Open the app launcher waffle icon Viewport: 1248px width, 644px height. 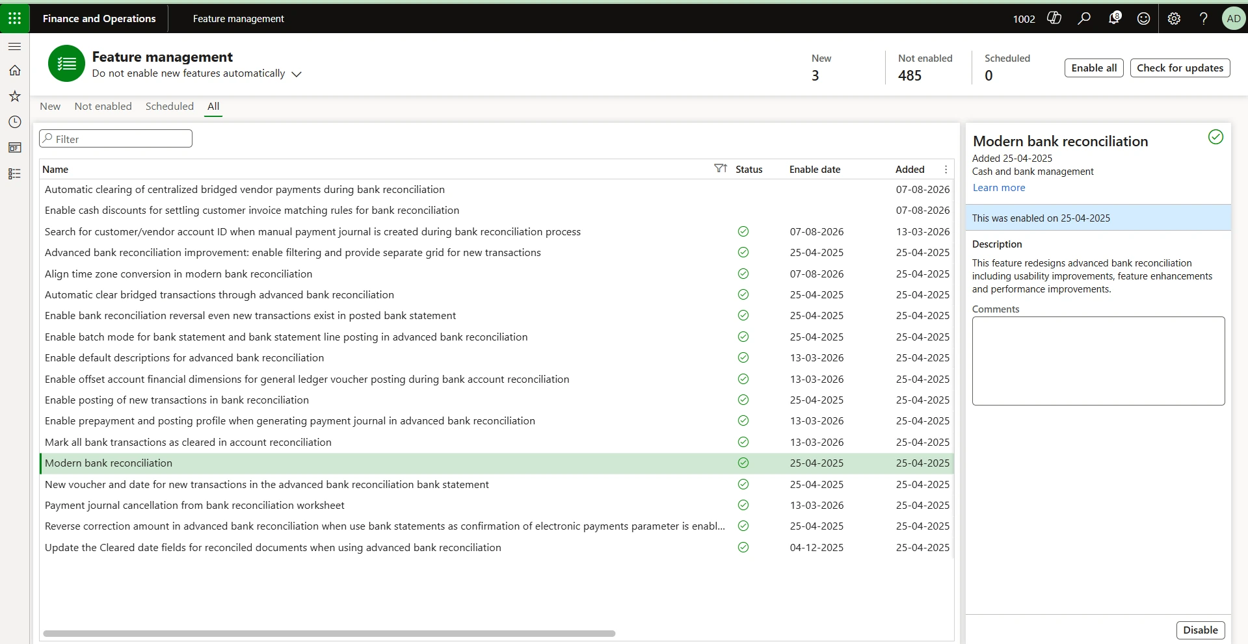click(14, 18)
